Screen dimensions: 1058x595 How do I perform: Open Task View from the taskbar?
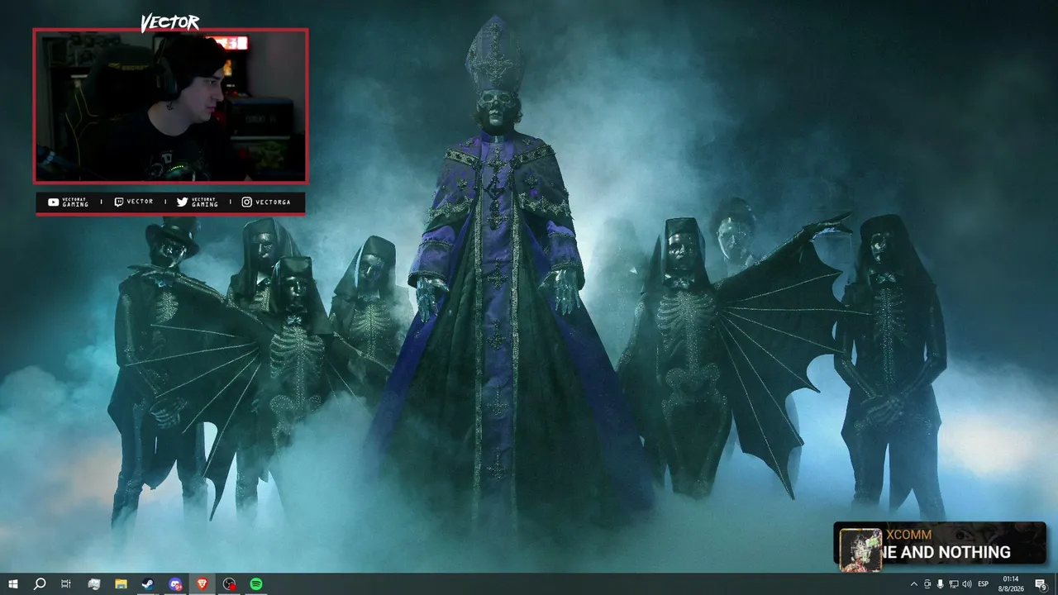[x=66, y=584]
